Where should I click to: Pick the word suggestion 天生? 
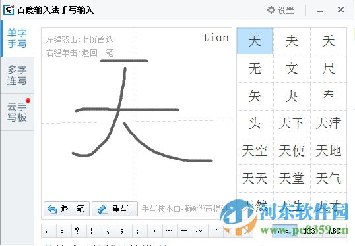292,205
